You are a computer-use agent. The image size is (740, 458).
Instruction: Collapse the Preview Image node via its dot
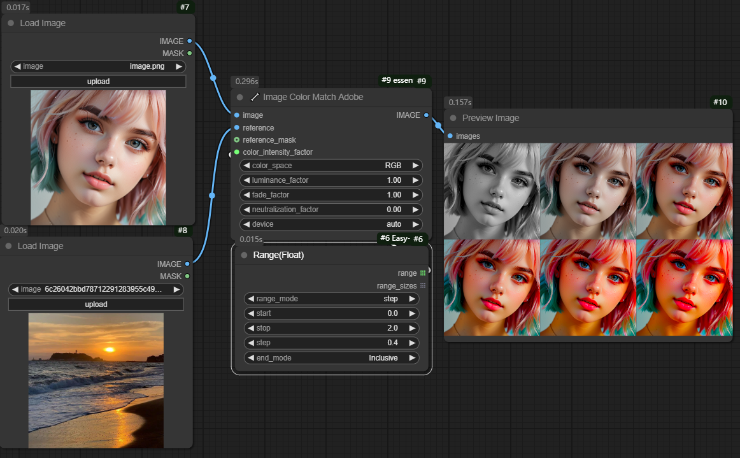[453, 118]
